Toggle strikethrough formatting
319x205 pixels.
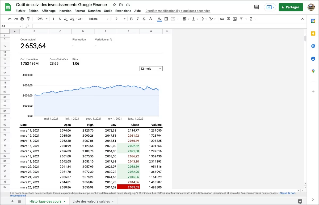[144, 19]
